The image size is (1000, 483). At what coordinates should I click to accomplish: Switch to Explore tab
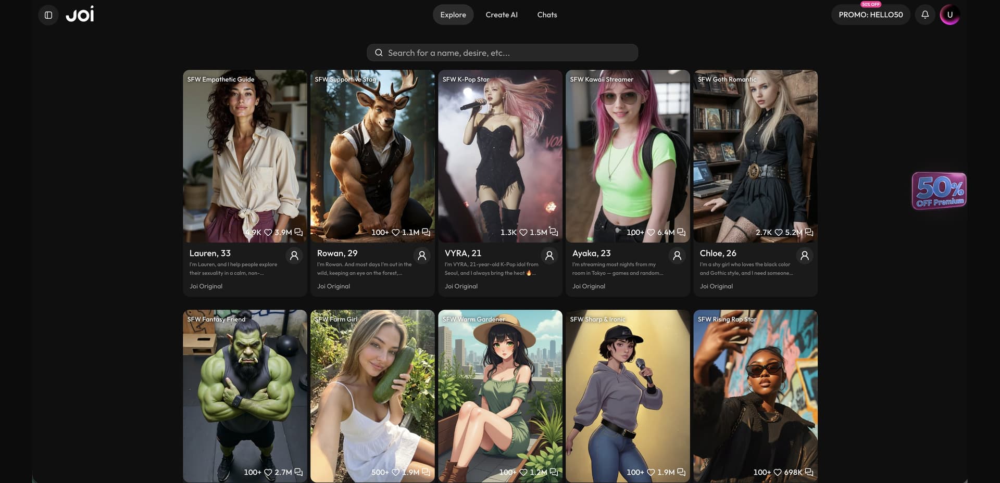[453, 15]
